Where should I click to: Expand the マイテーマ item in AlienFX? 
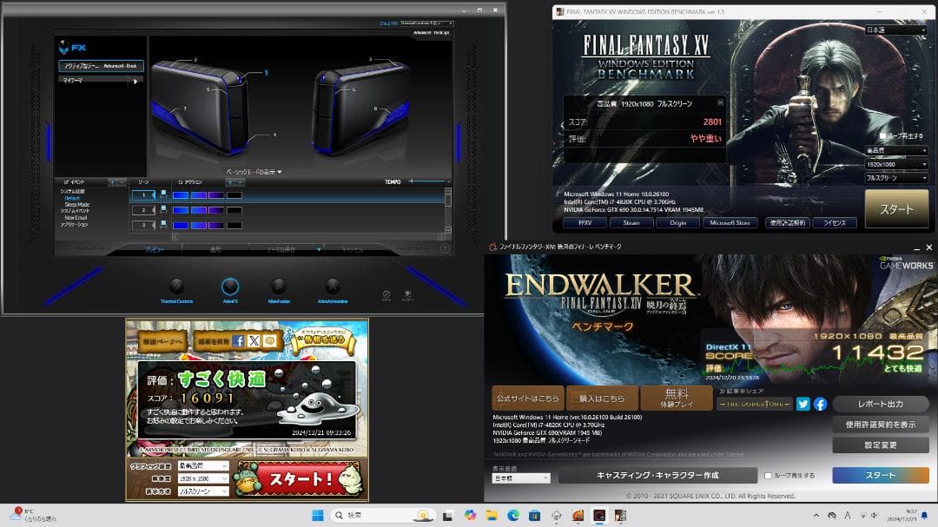[99, 81]
